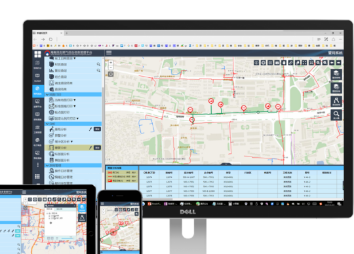The image size is (354, 254).
Task: Click the browser refresh icon
Action: (x=50, y=39)
